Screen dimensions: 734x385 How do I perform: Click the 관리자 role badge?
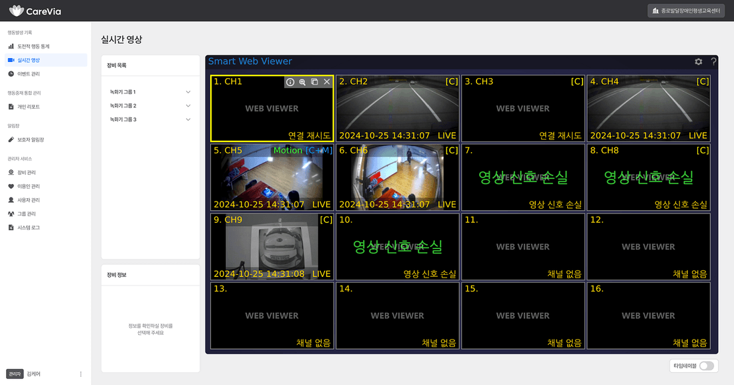tap(15, 374)
